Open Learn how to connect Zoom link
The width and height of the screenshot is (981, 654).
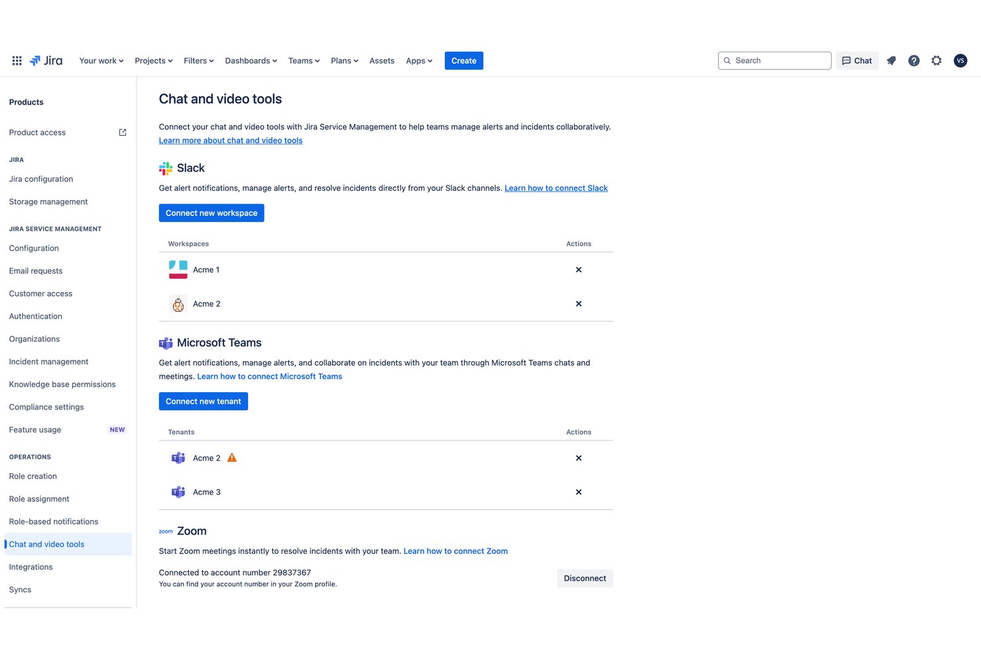coord(455,551)
